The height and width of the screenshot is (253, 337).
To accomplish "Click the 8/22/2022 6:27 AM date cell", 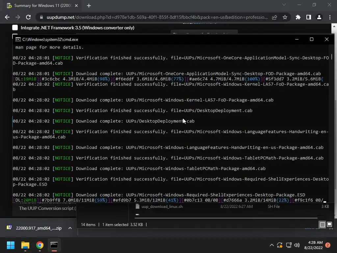I will [x=236, y=207].
